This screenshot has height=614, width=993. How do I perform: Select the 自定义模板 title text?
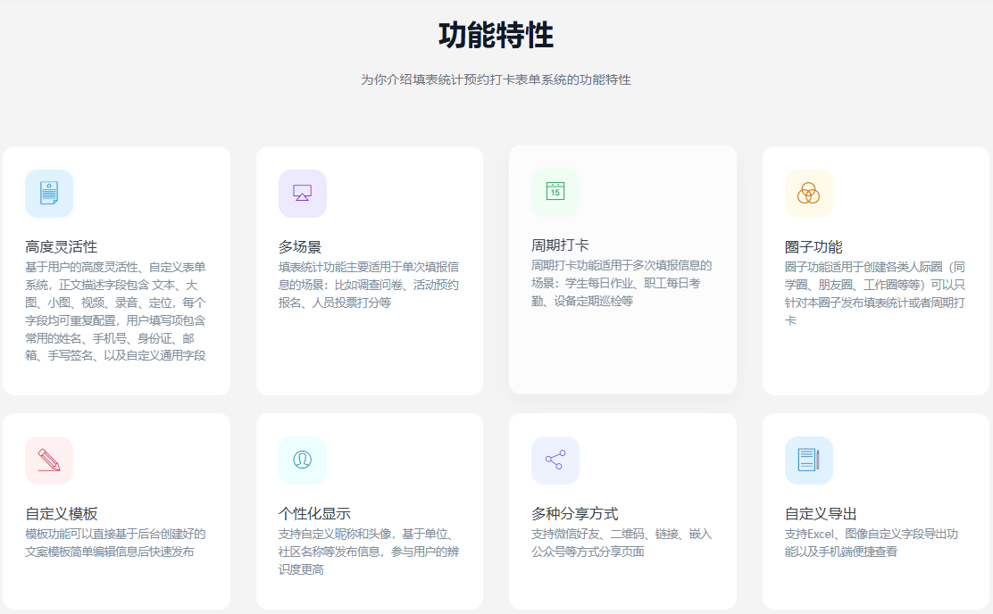62,513
